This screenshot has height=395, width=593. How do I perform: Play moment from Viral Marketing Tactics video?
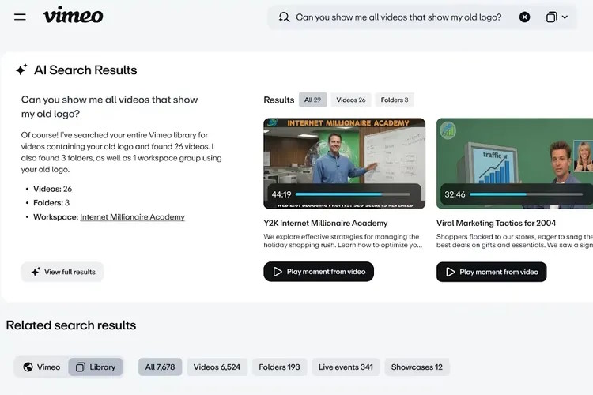[491, 272]
